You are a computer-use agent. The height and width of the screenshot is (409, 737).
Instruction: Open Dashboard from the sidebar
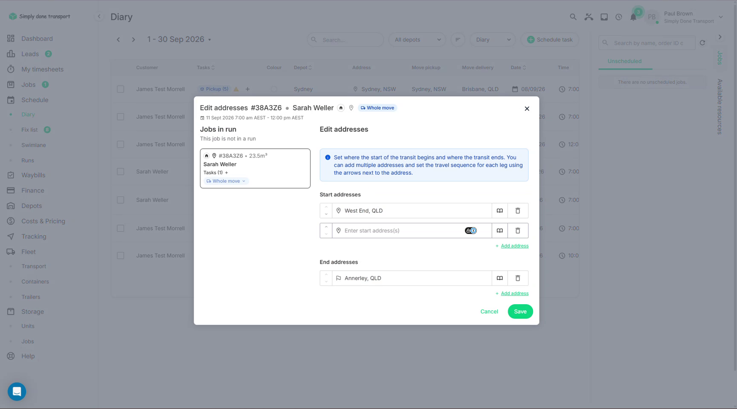coord(37,38)
